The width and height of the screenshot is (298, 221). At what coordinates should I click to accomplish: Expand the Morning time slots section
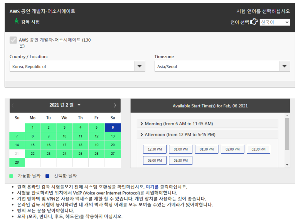(x=207, y=124)
